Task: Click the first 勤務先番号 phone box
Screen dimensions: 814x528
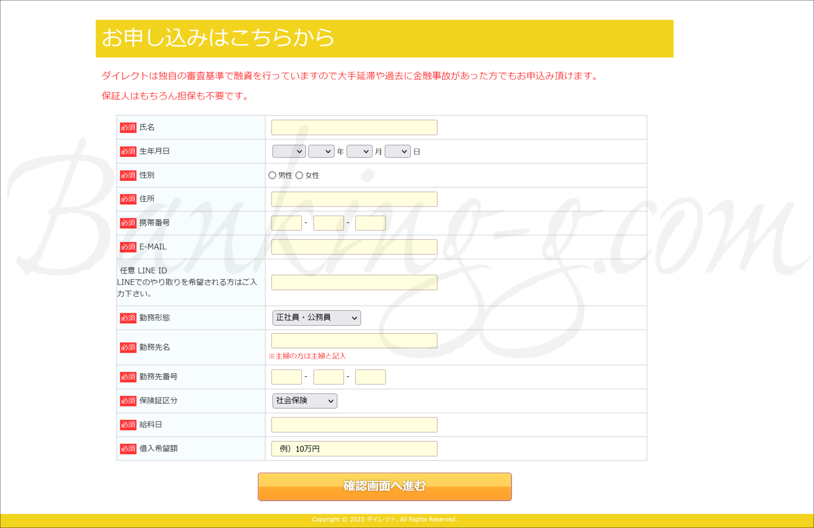Action: coord(286,377)
